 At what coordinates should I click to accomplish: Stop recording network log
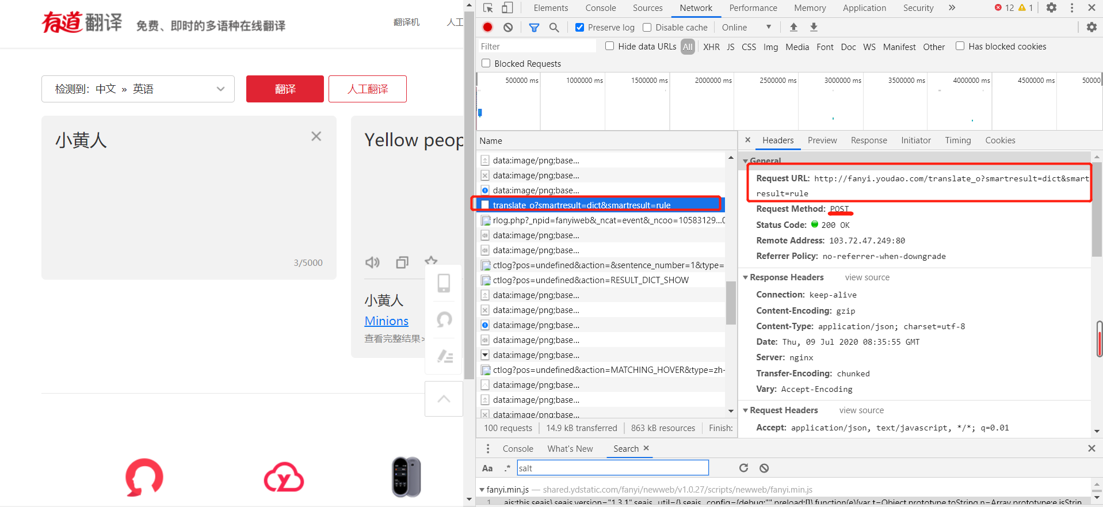click(x=488, y=27)
